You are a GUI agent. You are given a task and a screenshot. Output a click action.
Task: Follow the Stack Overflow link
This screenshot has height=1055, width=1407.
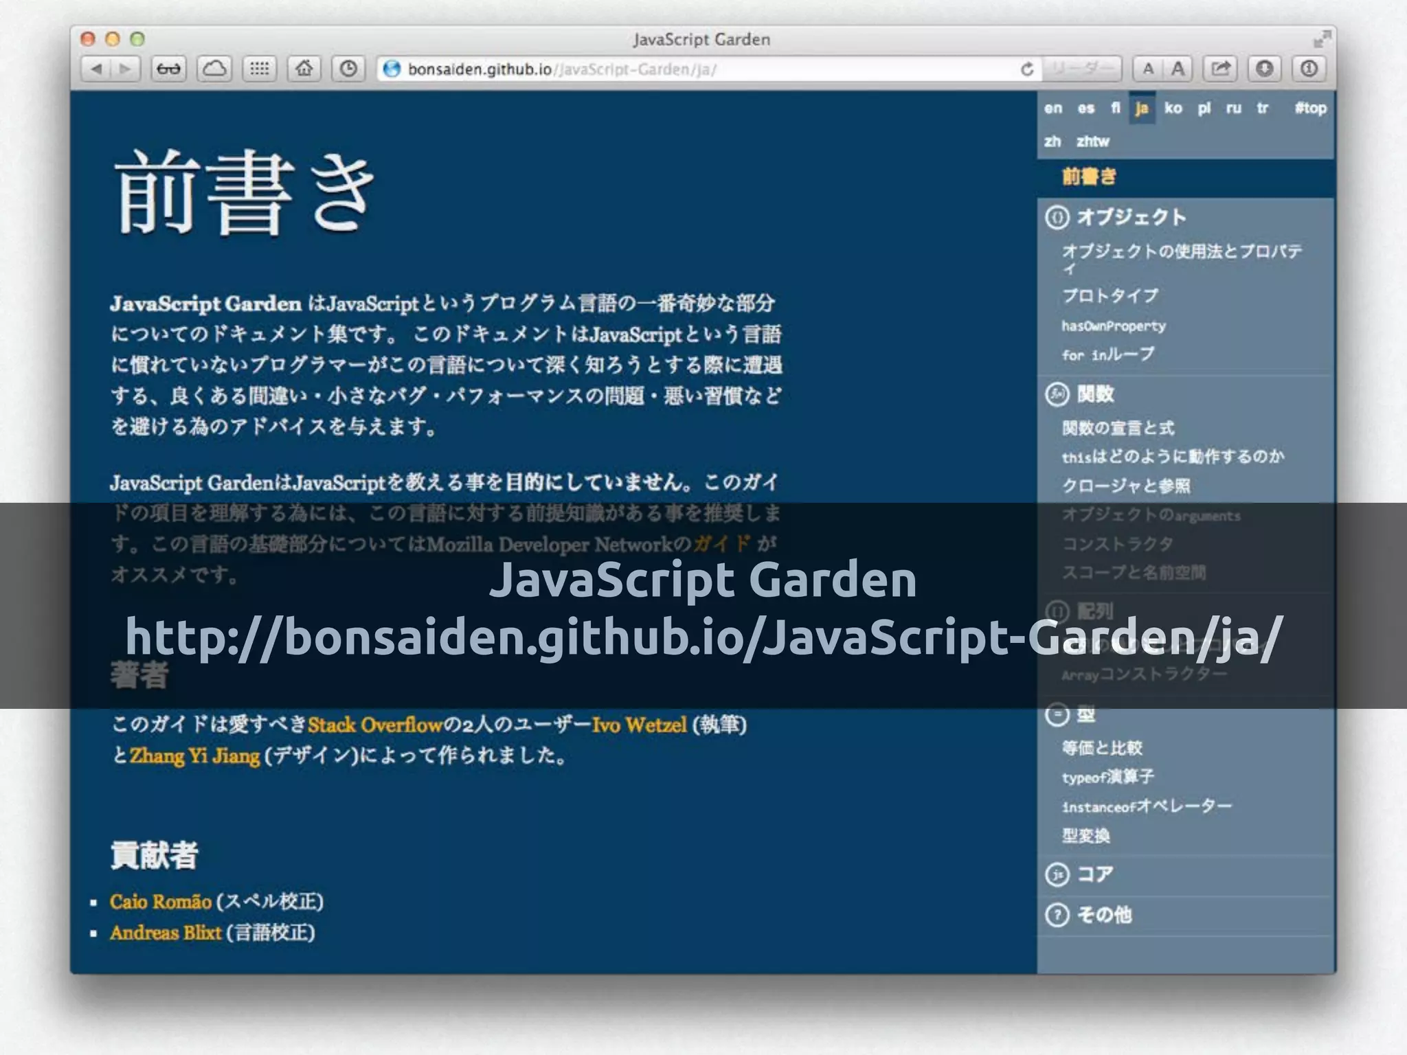(x=375, y=725)
